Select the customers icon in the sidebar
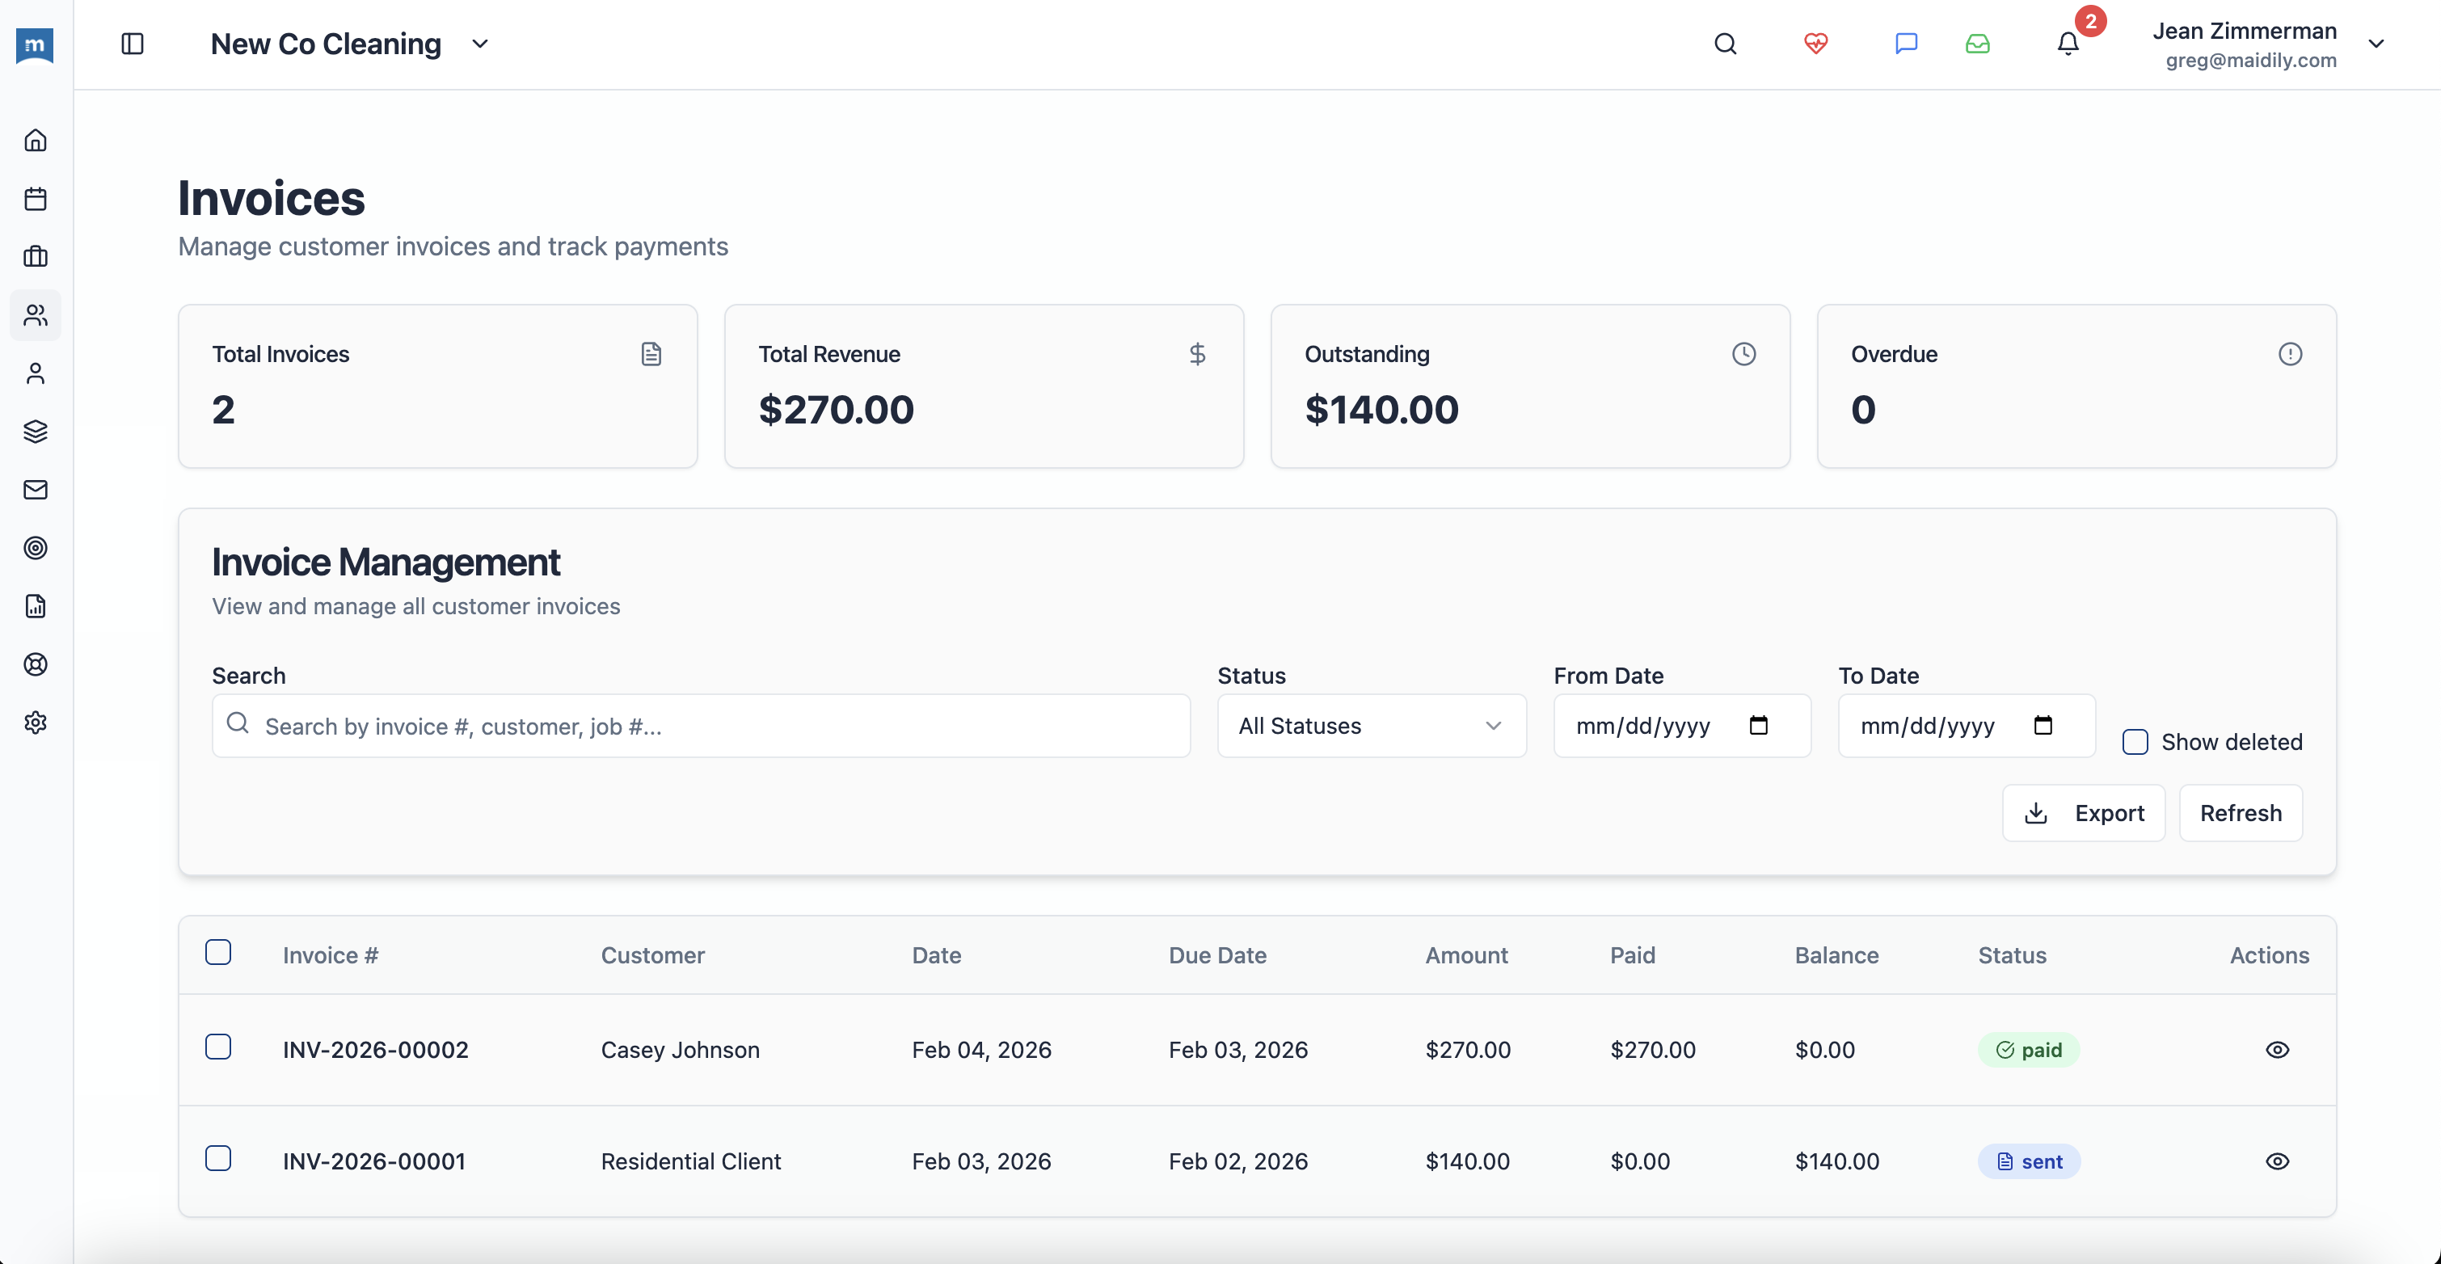The image size is (2441, 1264). click(35, 315)
